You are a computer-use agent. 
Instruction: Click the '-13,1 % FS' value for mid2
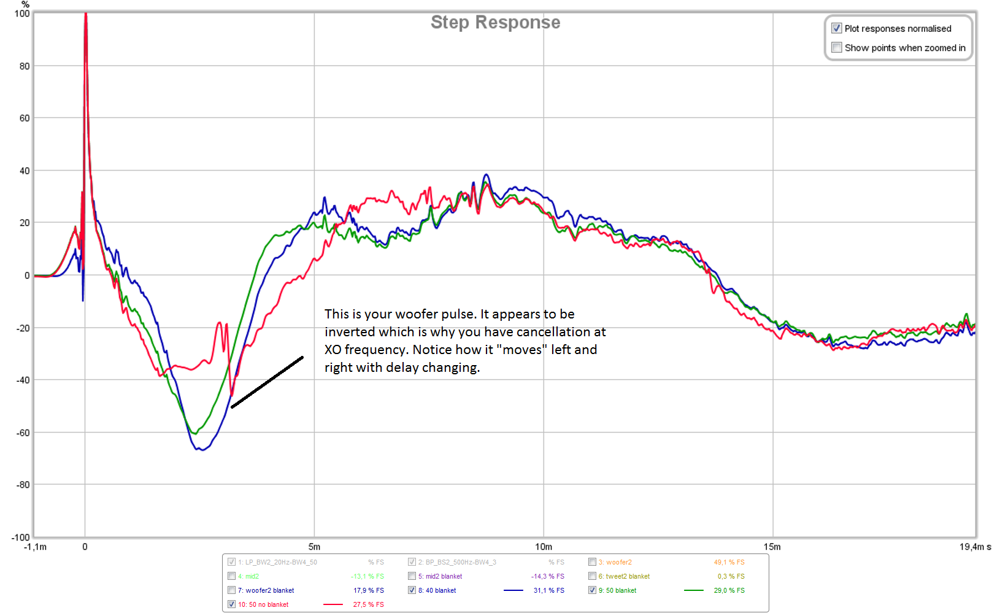[367, 576]
